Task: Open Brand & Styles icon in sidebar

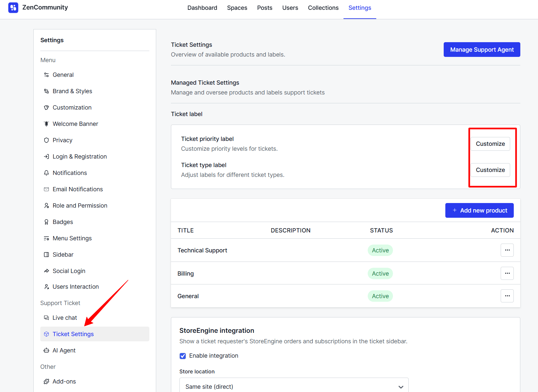Action: point(46,91)
